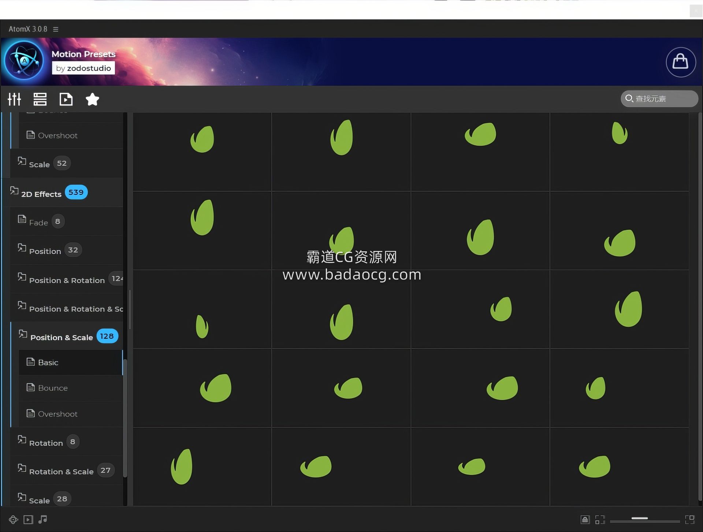Open the shopping bag store

(x=681, y=62)
